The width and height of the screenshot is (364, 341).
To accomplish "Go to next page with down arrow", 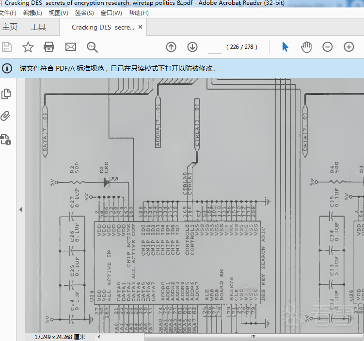I will point(192,47).
